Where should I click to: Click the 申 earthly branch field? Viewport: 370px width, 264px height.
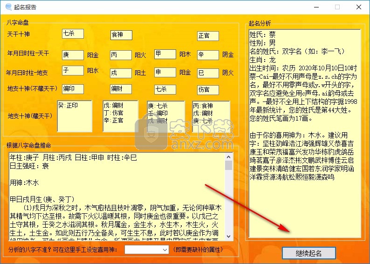click(165, 72)
